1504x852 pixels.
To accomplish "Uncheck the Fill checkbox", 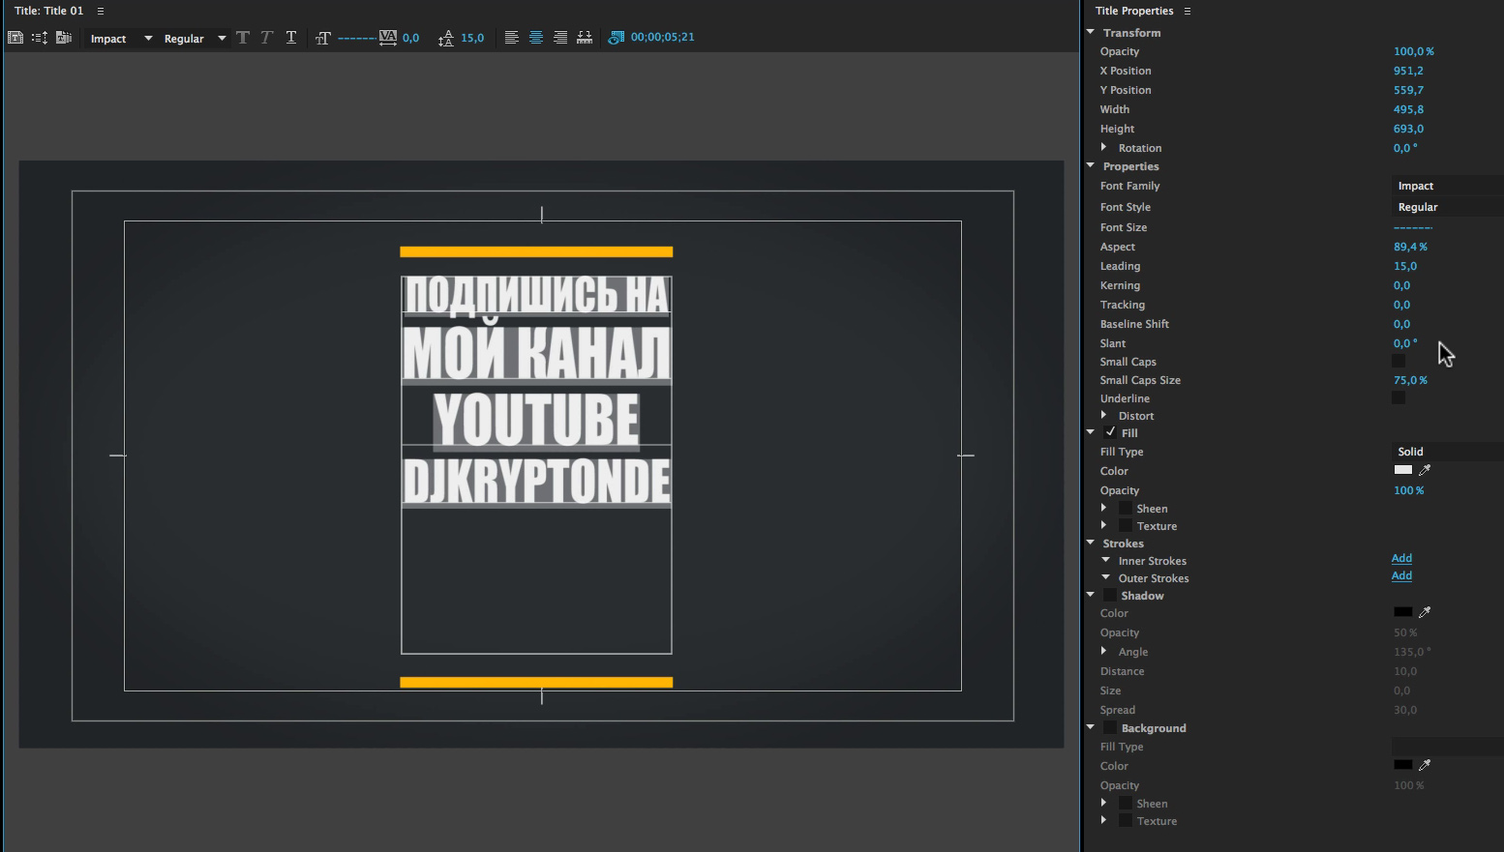I will pyautogui.click(x=1110, y=432).
